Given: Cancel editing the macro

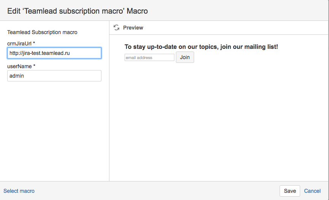Looking at the screenshot, I should click(312, 191).
